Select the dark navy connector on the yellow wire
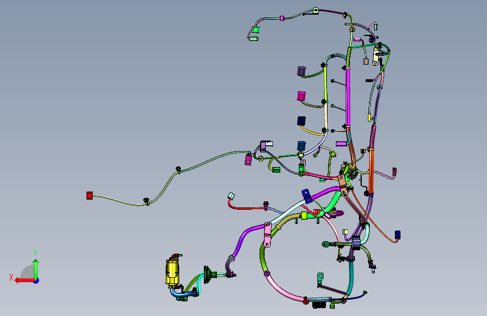 (301, 121)
